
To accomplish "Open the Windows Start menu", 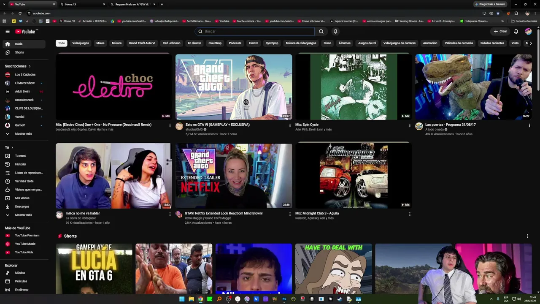I will 182,299.
